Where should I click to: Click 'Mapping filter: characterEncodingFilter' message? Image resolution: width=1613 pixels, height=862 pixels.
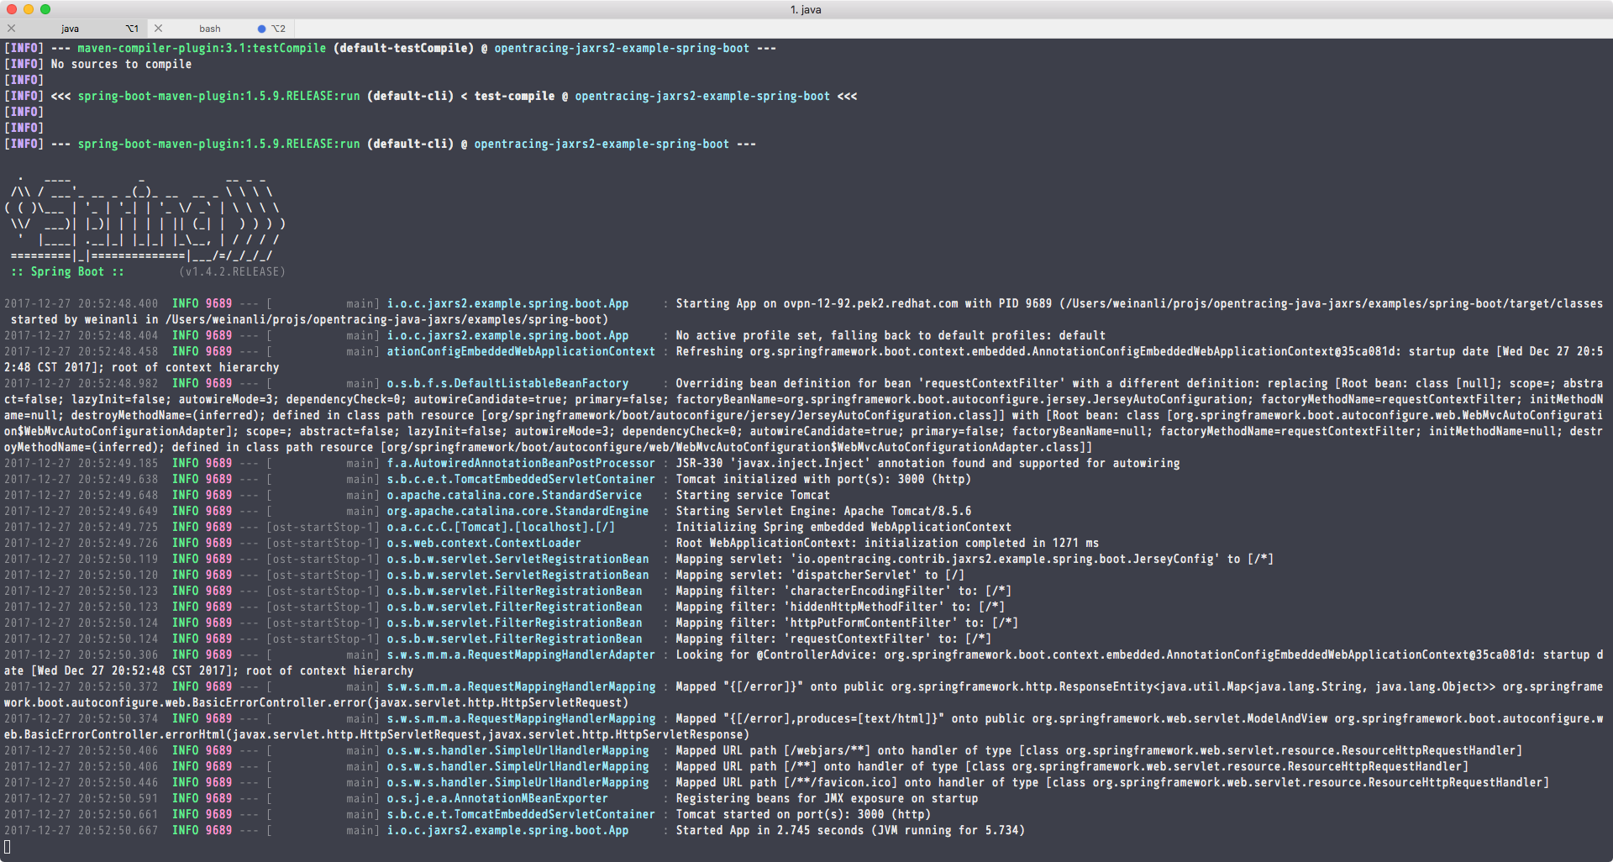point(843,591)
